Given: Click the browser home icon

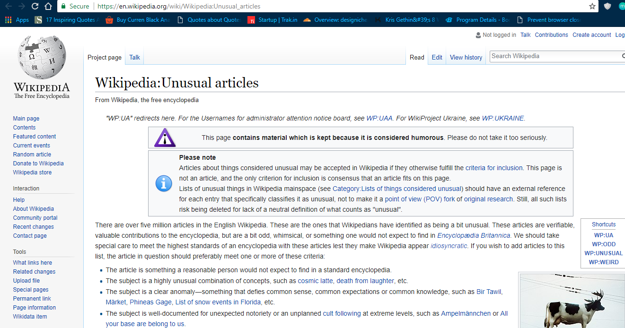Looking at the screenshot, I should (48, 6).
